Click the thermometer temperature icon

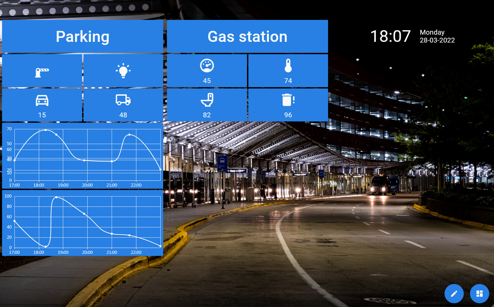288,66
